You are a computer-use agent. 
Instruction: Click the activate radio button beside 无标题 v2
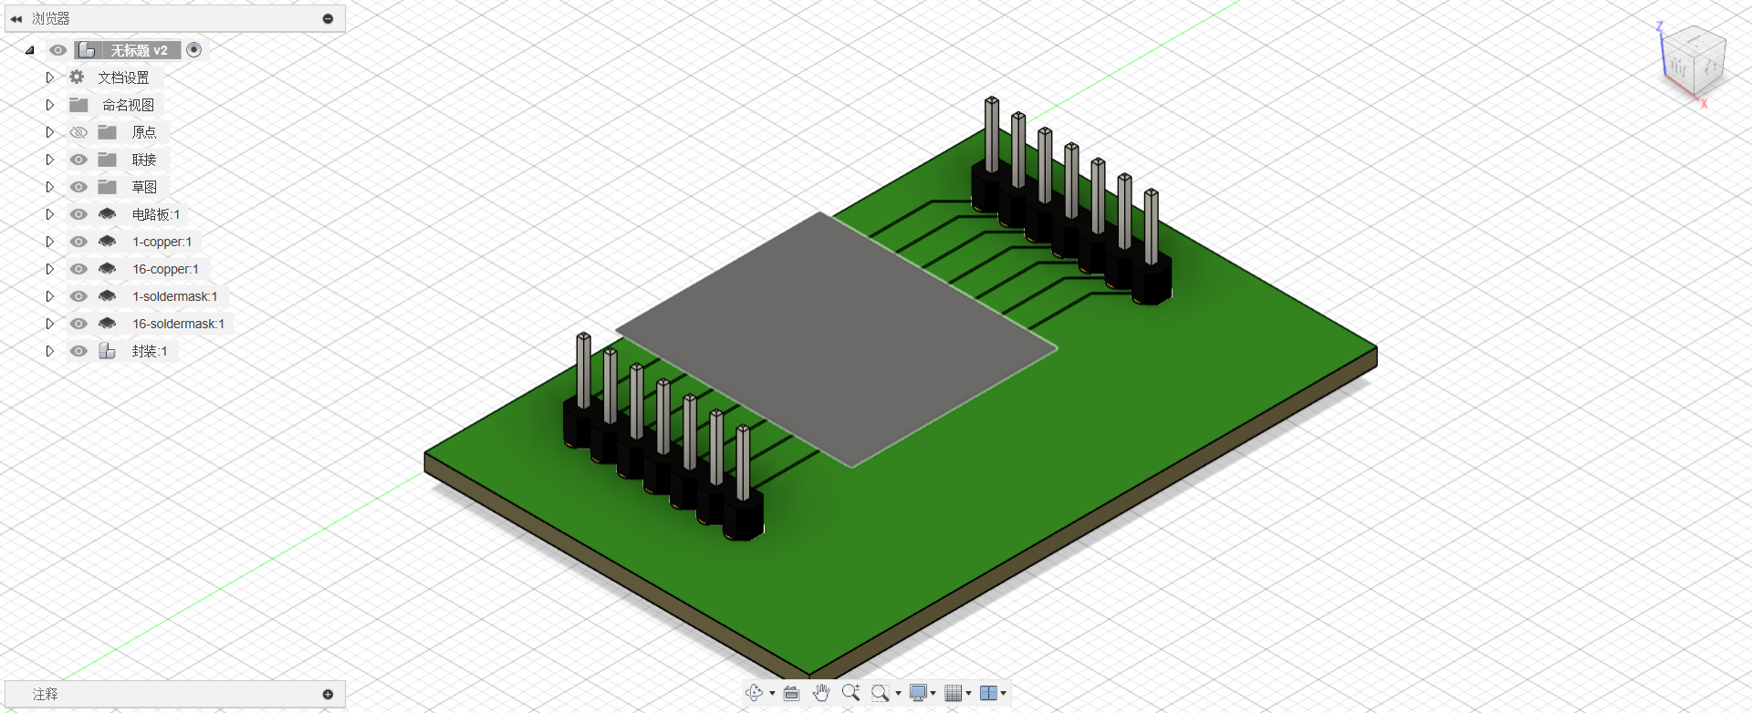[x=193, y=50]
